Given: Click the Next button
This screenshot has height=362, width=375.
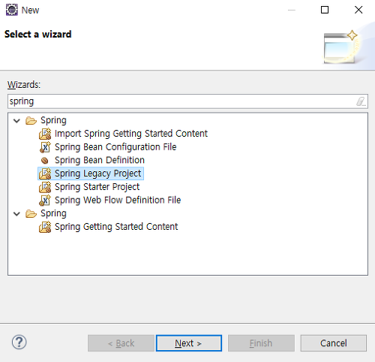Looking at the screenshot, I should (x=189, y=343).
